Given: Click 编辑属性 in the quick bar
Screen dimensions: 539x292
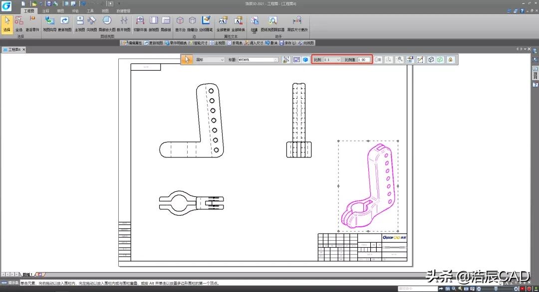Looking at the screenshot, I should click(x=132, y=43).
